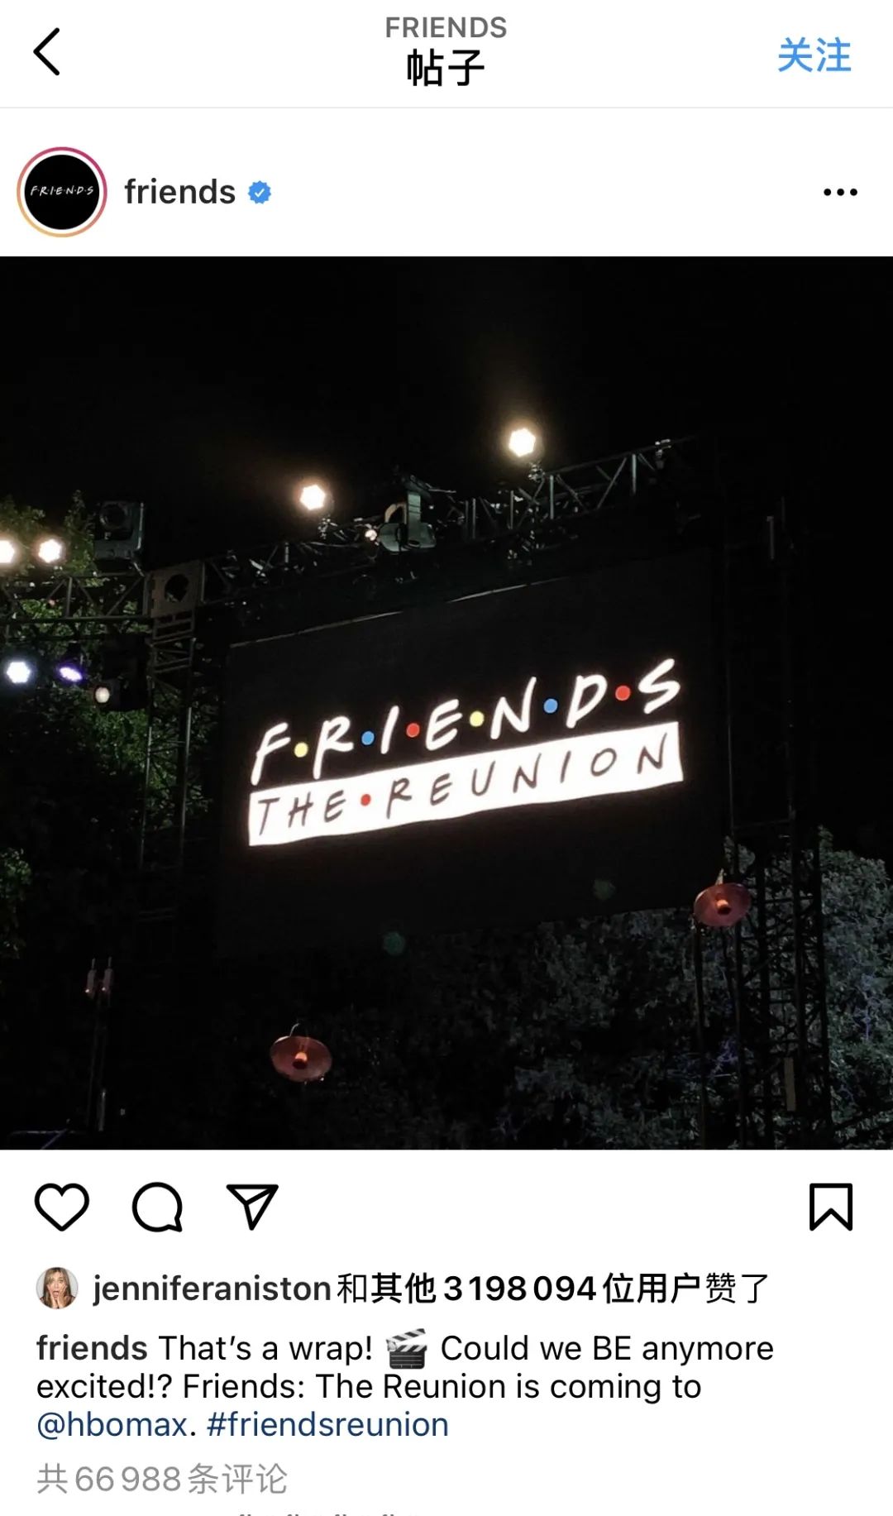Open the three-dot more options menu

click(x=840, y=192)
